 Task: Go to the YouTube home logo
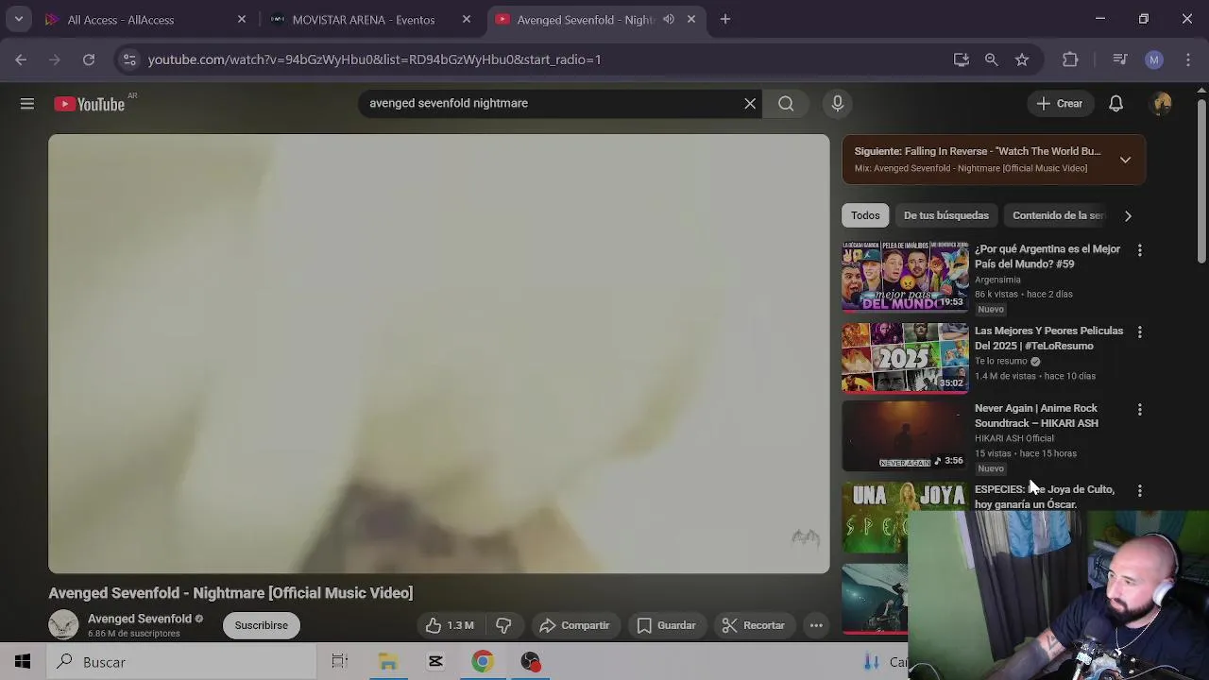pos(90,104)
